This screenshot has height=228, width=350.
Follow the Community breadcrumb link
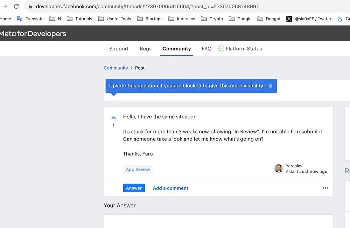tap(116, 68)
